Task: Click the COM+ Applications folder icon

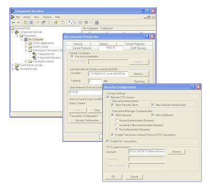Action: (x=30, y=43)
